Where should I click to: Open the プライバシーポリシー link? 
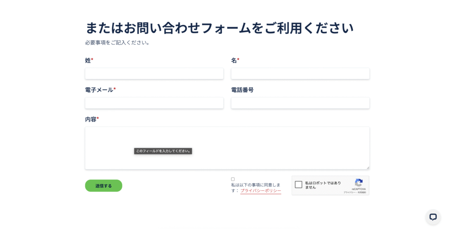[x=260, y=191]
